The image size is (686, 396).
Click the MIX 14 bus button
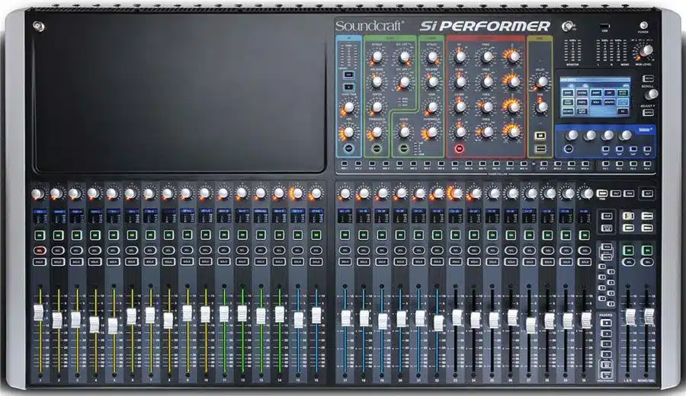pos(524,164)
